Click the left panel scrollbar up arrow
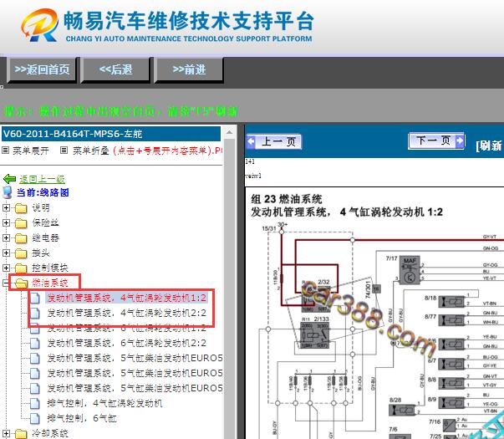504x439 pixels. [230, 132]
